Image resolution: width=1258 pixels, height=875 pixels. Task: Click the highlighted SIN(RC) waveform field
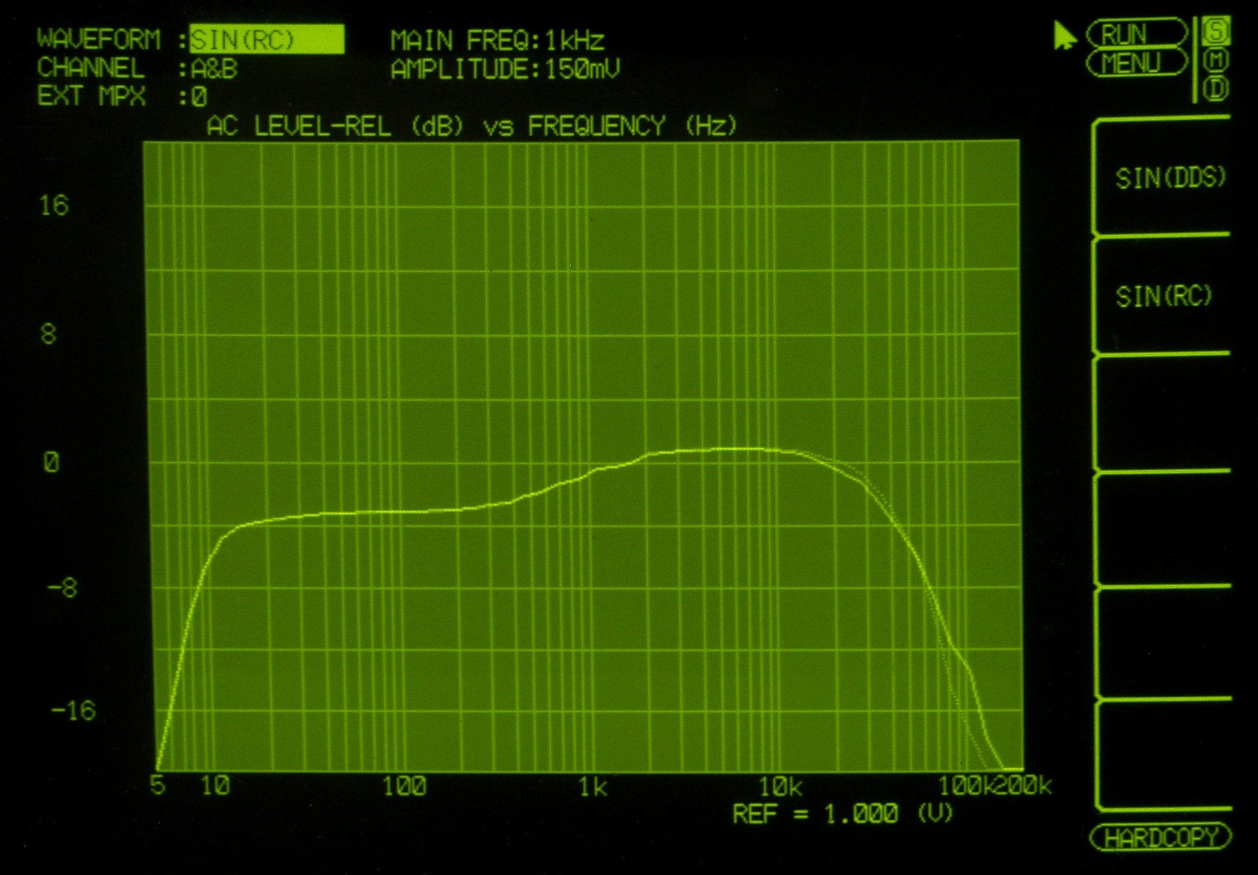tap(266, 40)
